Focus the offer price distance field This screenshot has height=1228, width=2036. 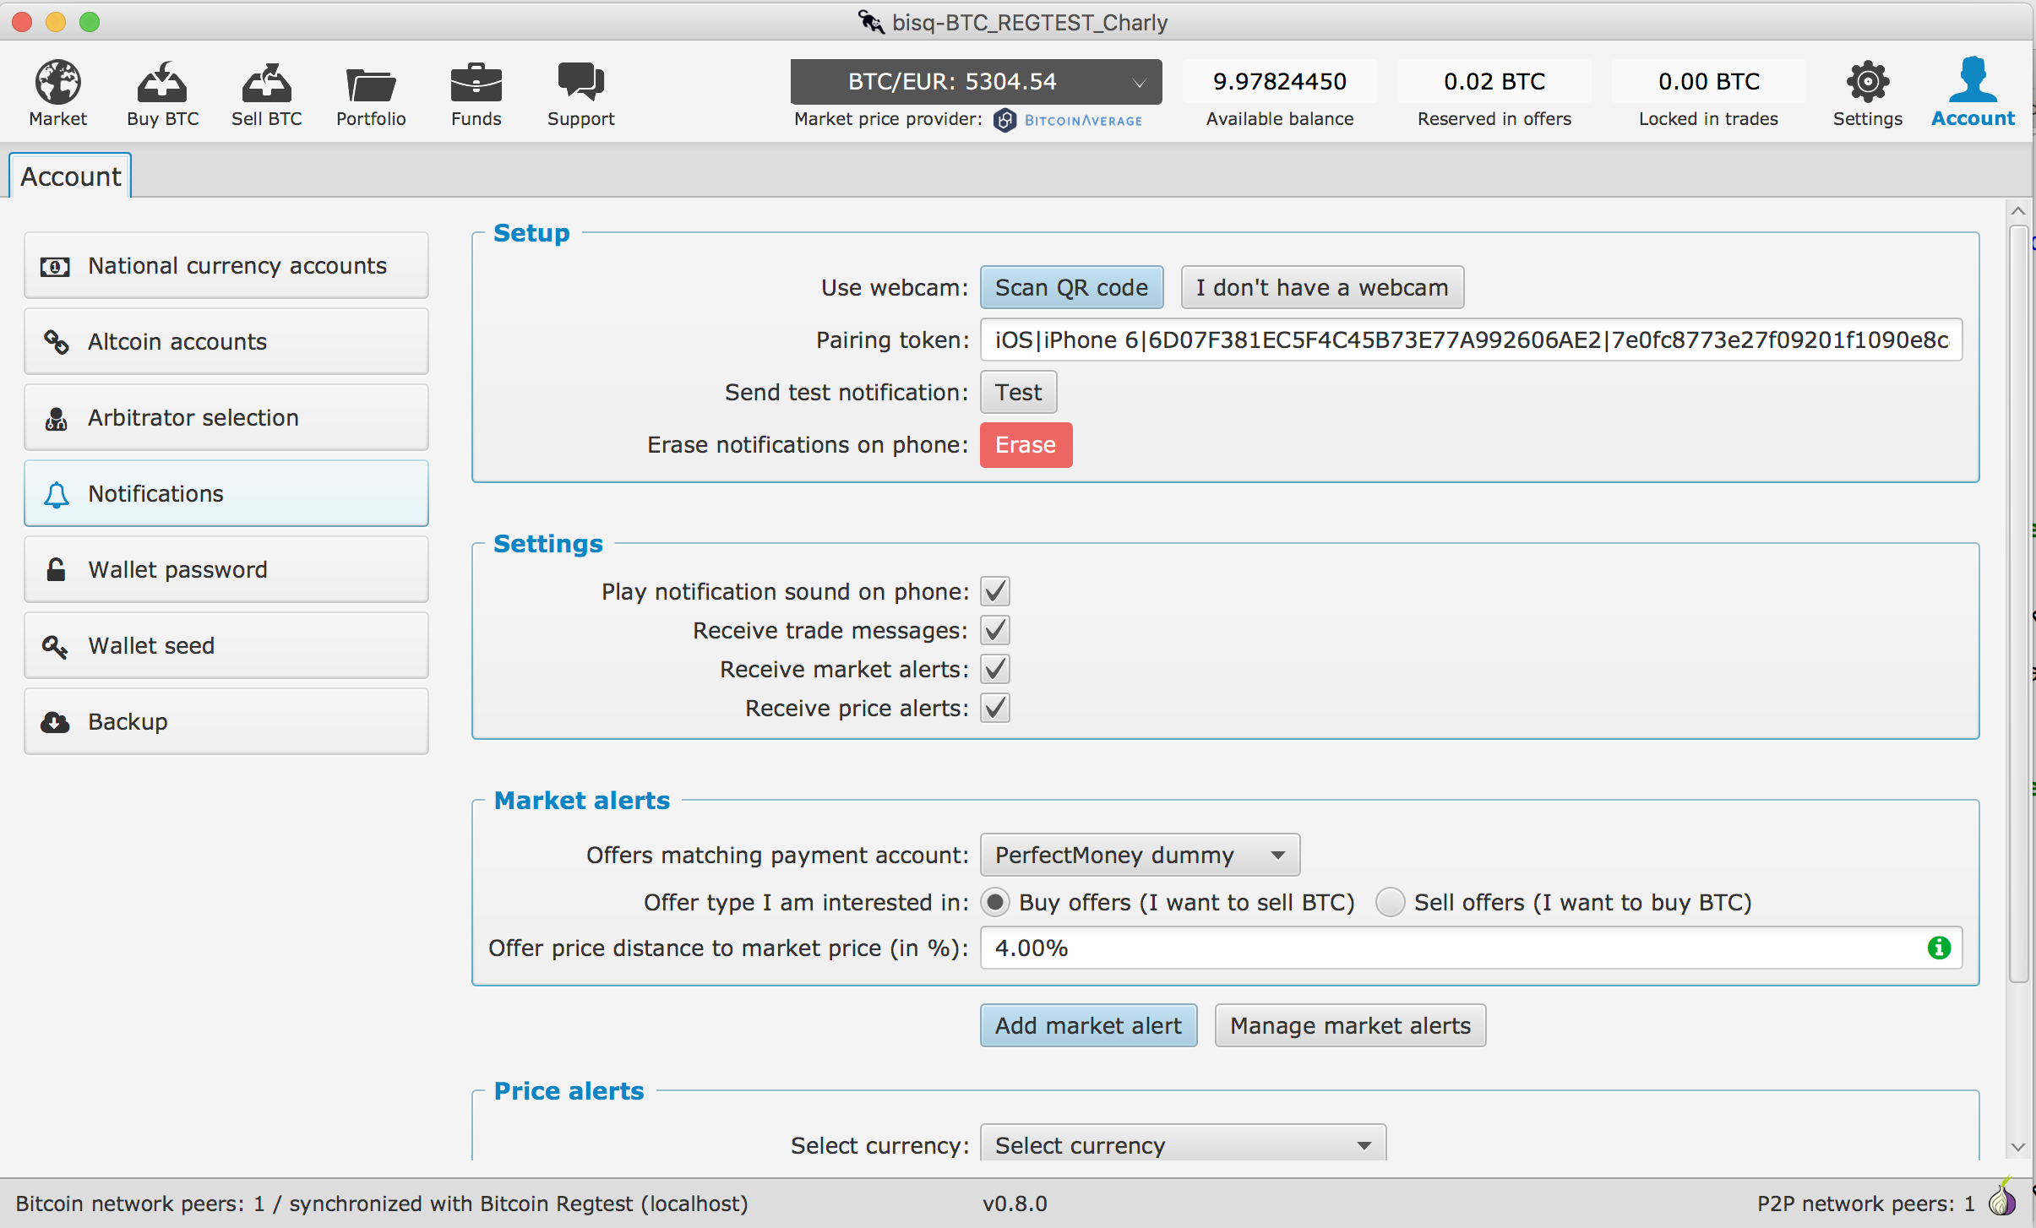(1471, 948)
